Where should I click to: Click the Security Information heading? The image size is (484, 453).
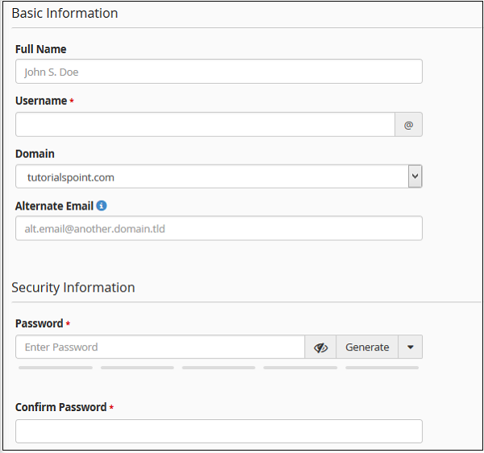[73, 288]
